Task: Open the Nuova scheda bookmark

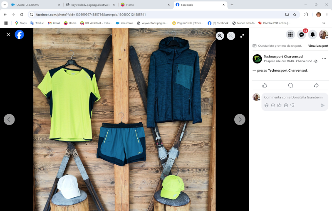Action: point(243,23)
